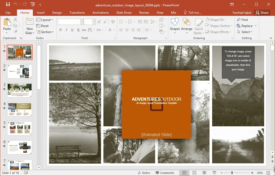
Task: Click Fit slide to window icon
Action: pyautogui.click(x=268, y=173)
